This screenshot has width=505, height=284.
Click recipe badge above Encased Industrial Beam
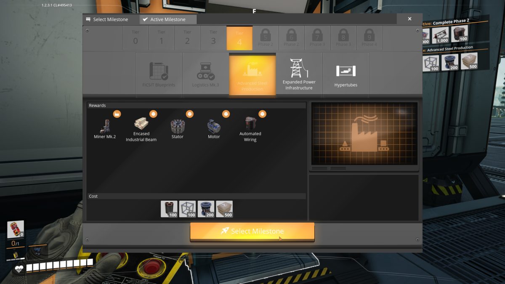[153, 114]
